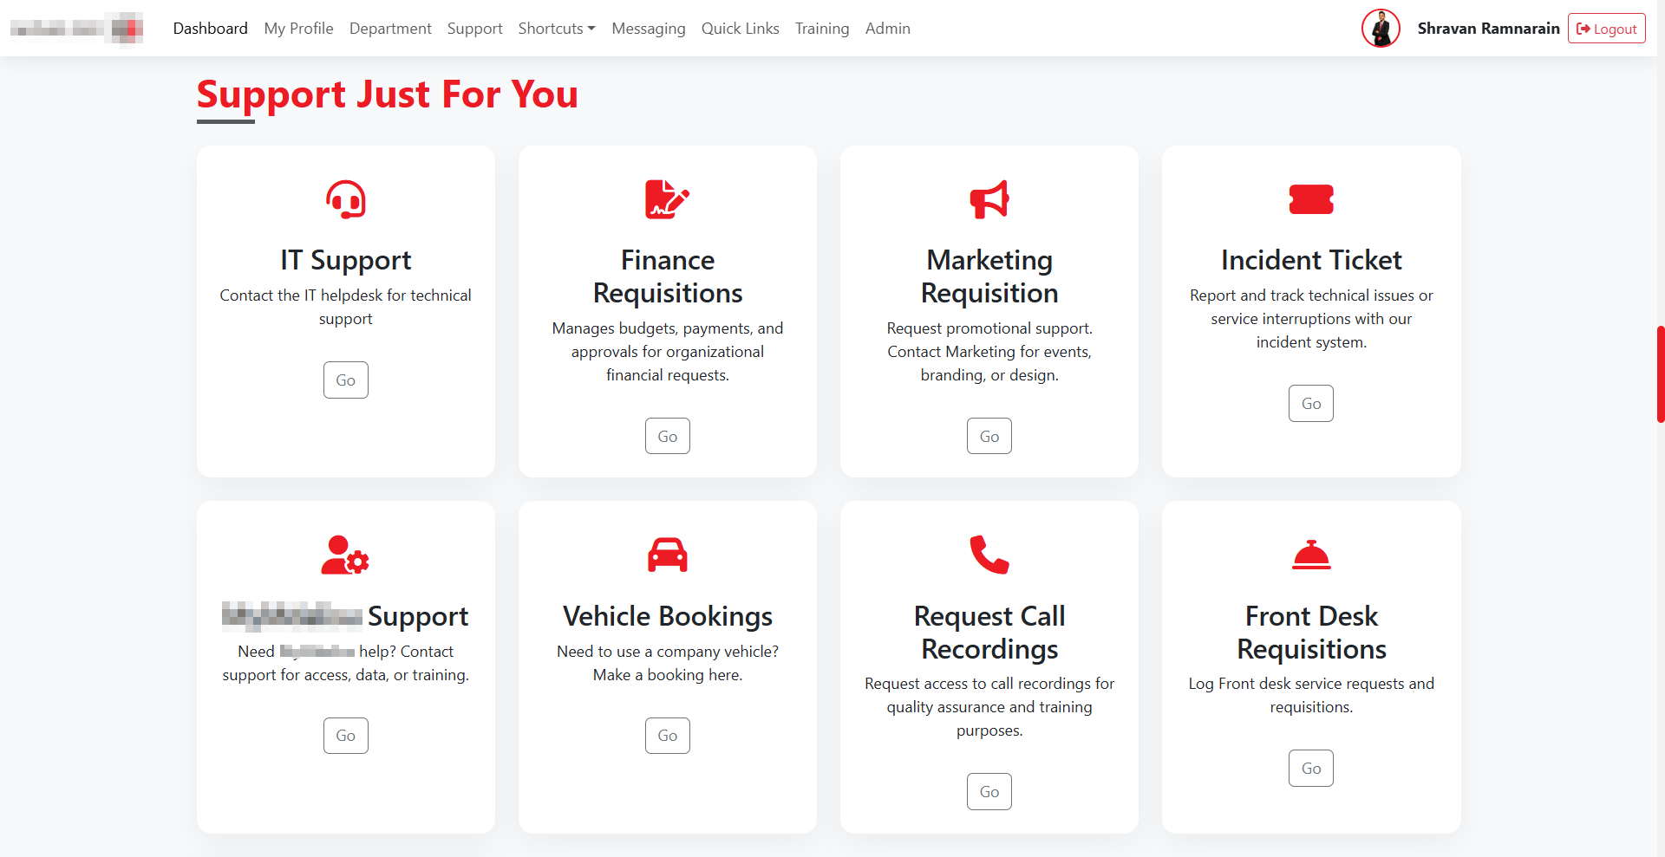1665x857 pixels.
Task: Click the user-gear Support icon
Action: (345, 555)
